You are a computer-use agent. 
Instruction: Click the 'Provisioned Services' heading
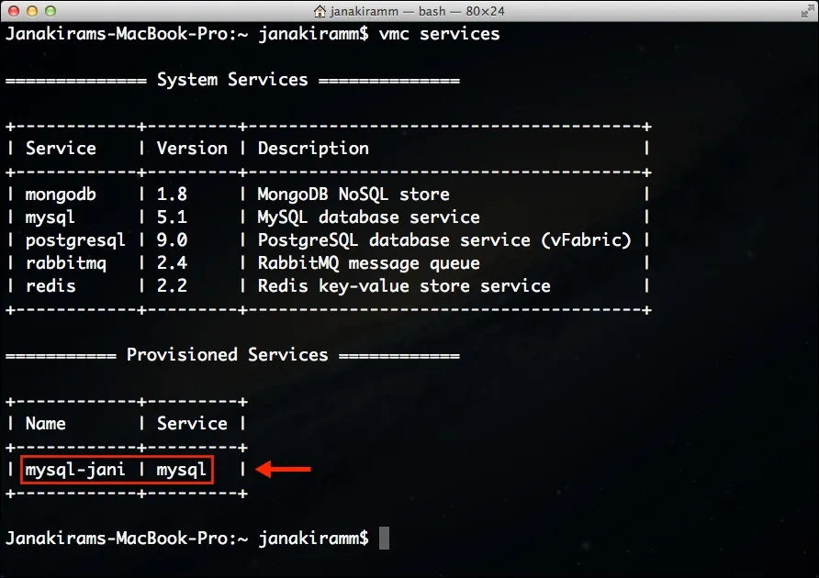click(x=227, y=354)
